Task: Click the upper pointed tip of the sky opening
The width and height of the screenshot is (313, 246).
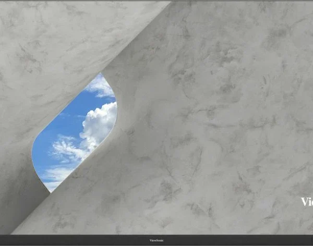Action: pyautogui.click(x=100, y=73)
